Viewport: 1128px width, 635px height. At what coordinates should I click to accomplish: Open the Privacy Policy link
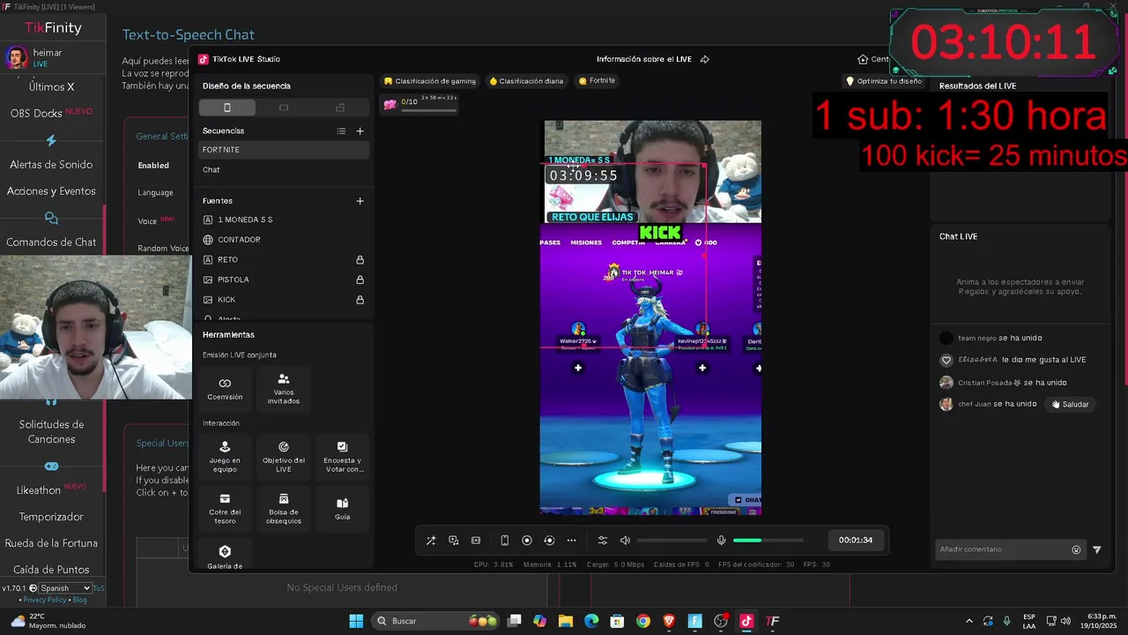coord(46,600)
